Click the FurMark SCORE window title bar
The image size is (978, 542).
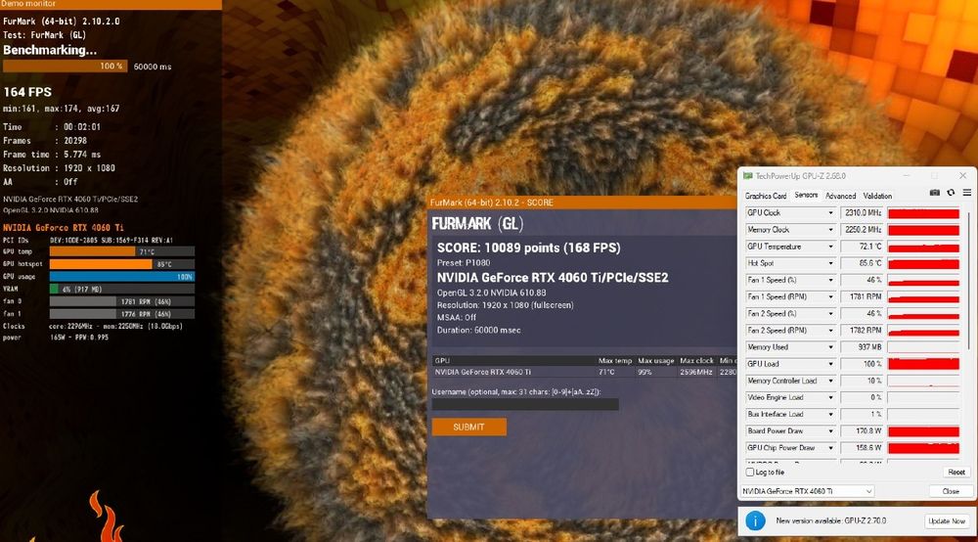click(582, 203)
